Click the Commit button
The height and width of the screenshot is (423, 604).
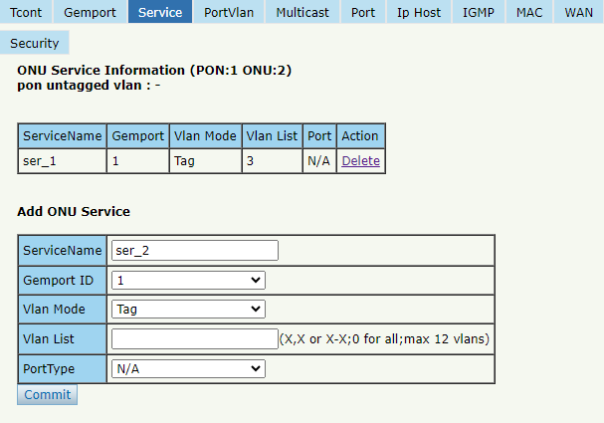point(48,394)
